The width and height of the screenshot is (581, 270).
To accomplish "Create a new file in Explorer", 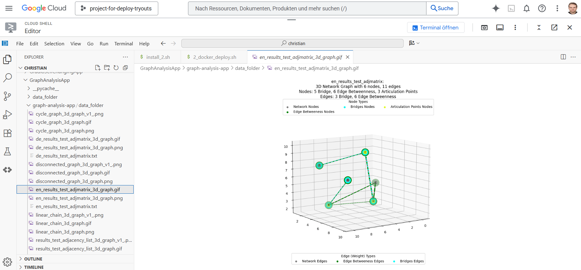I will pos(98,68).
